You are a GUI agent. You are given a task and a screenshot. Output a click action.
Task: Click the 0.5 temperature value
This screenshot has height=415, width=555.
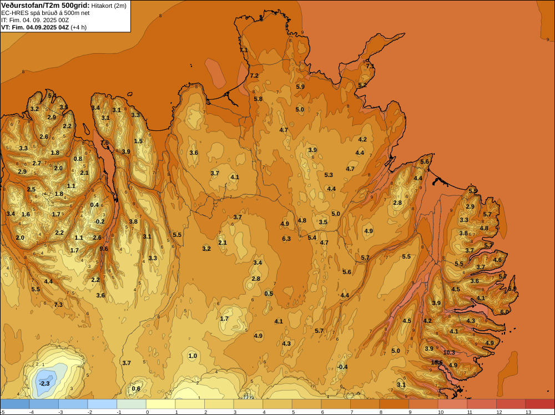point(269,293)
